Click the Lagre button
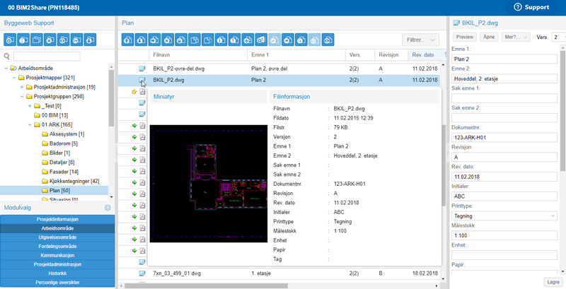This screenshot has width=566, height=289. click(x=553, y=282)
